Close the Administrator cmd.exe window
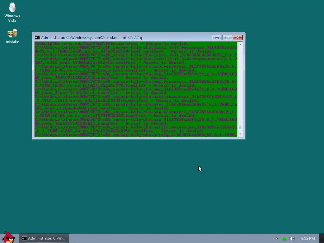Image resolution: width=324 pixels, height=243 pixels. click(x=238, y=38)
